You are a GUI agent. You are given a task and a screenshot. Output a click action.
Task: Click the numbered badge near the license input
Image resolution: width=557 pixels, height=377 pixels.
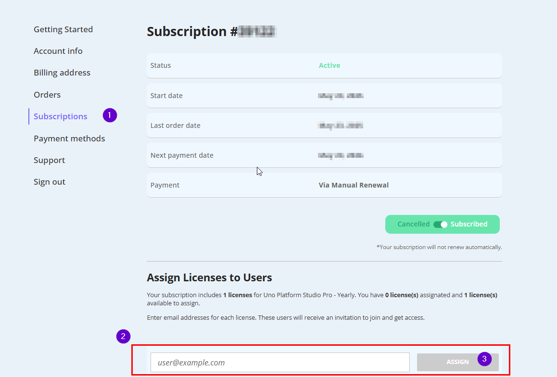[123, 337]
